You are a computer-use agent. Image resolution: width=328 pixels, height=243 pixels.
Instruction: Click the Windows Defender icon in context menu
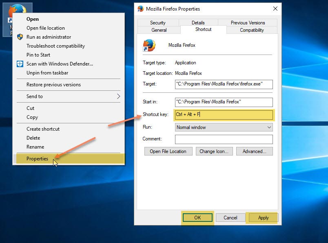pyautogui.click(x=20, y=64)
